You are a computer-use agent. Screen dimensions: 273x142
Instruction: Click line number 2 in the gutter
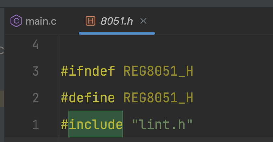tap(36, 98)
